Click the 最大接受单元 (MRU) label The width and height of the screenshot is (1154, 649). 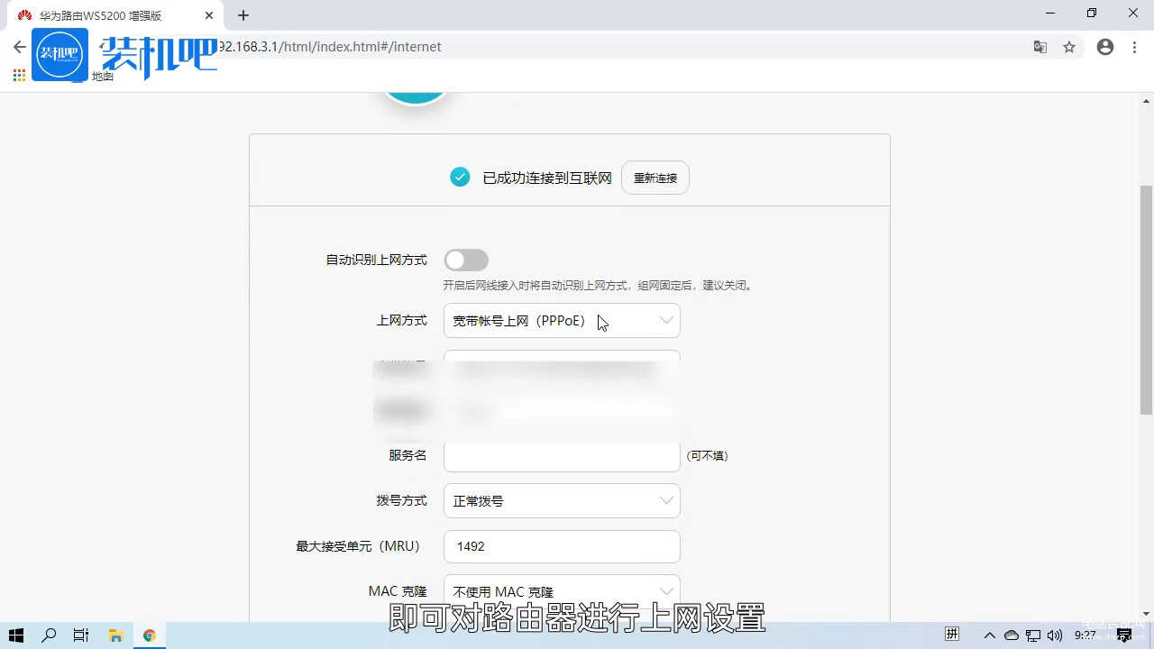point(358,546)
